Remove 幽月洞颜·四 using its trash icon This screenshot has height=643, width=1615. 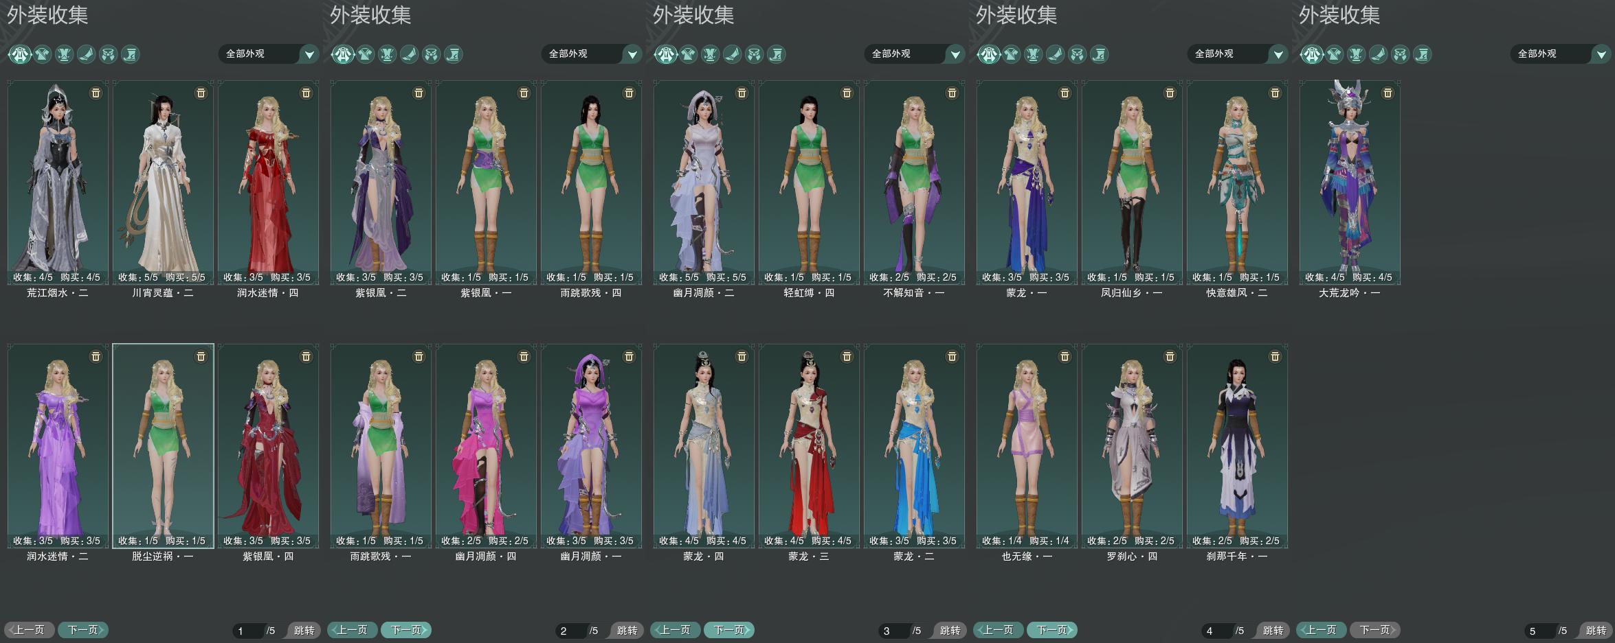524,356
